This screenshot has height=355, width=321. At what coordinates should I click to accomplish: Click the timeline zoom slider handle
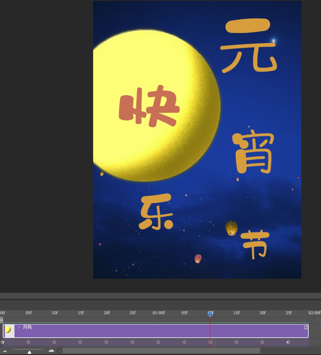(x=29, y=352)
